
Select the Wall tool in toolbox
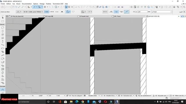click(x=3, y=28)
